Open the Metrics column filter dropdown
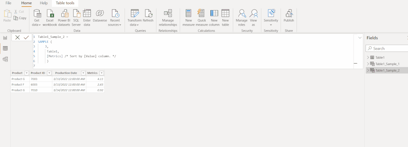This screenshot has width=408, height=147. pyautogui.click(x=101, y=73)
